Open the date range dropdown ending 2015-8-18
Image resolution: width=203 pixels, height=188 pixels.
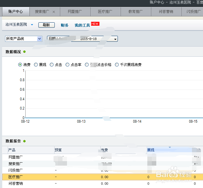point(82,39)
